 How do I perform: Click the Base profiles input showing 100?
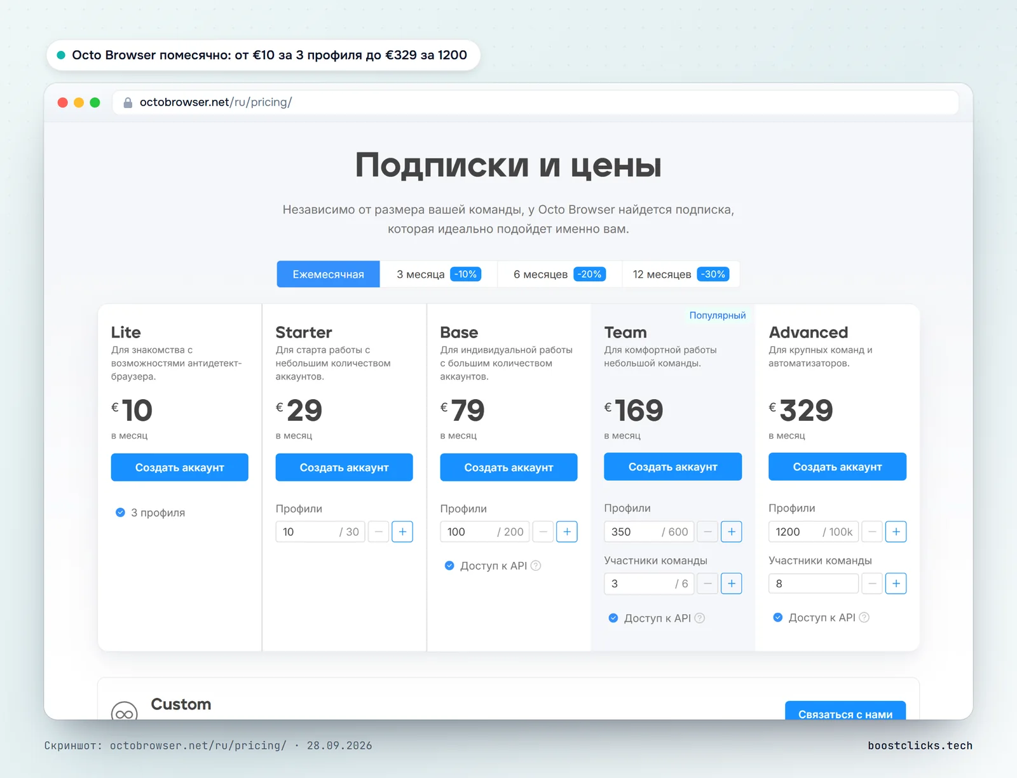coord(485,531)
